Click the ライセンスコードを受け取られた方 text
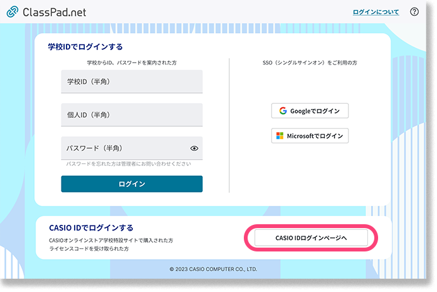Screen dimensions: 437x292 (89, 248)
